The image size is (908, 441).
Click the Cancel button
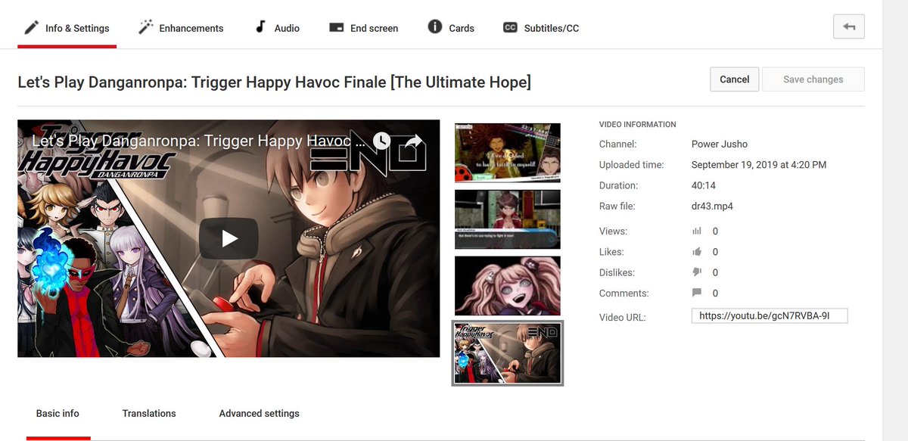tap(734, 79)
